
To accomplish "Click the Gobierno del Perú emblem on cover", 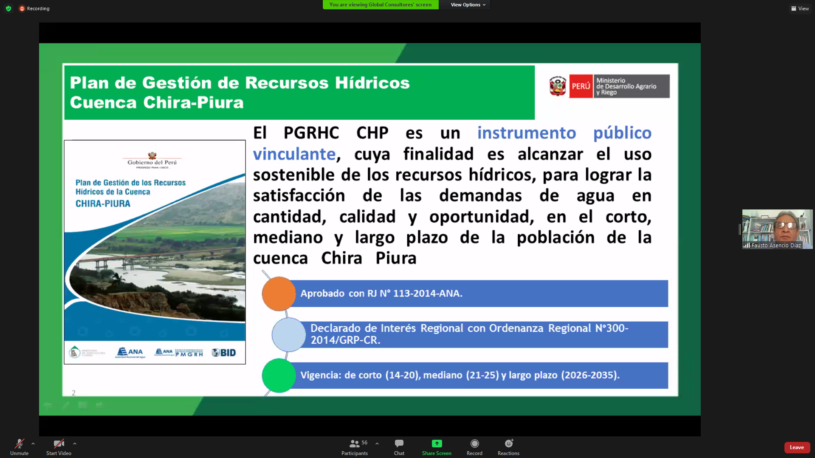I will tap(152, 160).
